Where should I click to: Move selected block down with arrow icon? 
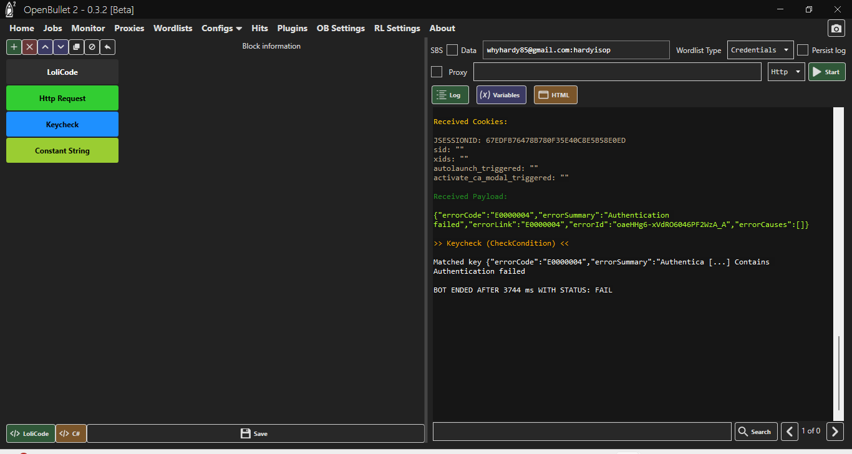(61, 47)
